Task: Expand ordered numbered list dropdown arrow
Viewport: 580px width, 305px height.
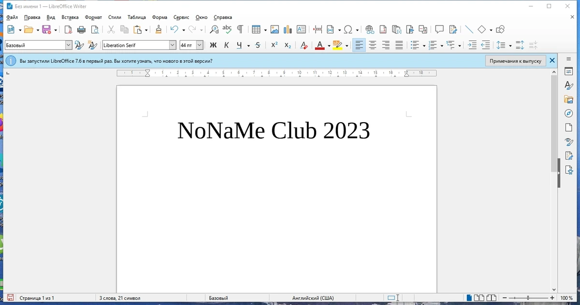Action: coord(441,45)
